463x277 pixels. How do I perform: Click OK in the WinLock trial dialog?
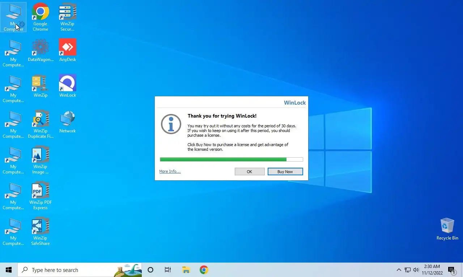pos(250,172)
